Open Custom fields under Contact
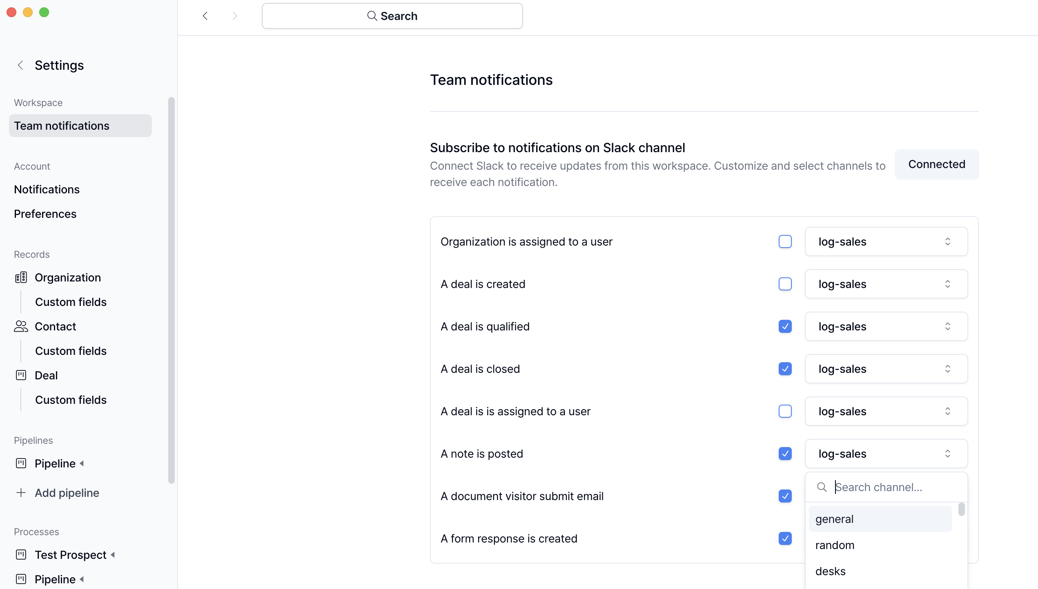The image size is (1038, 589). click(x=71, y=351)
